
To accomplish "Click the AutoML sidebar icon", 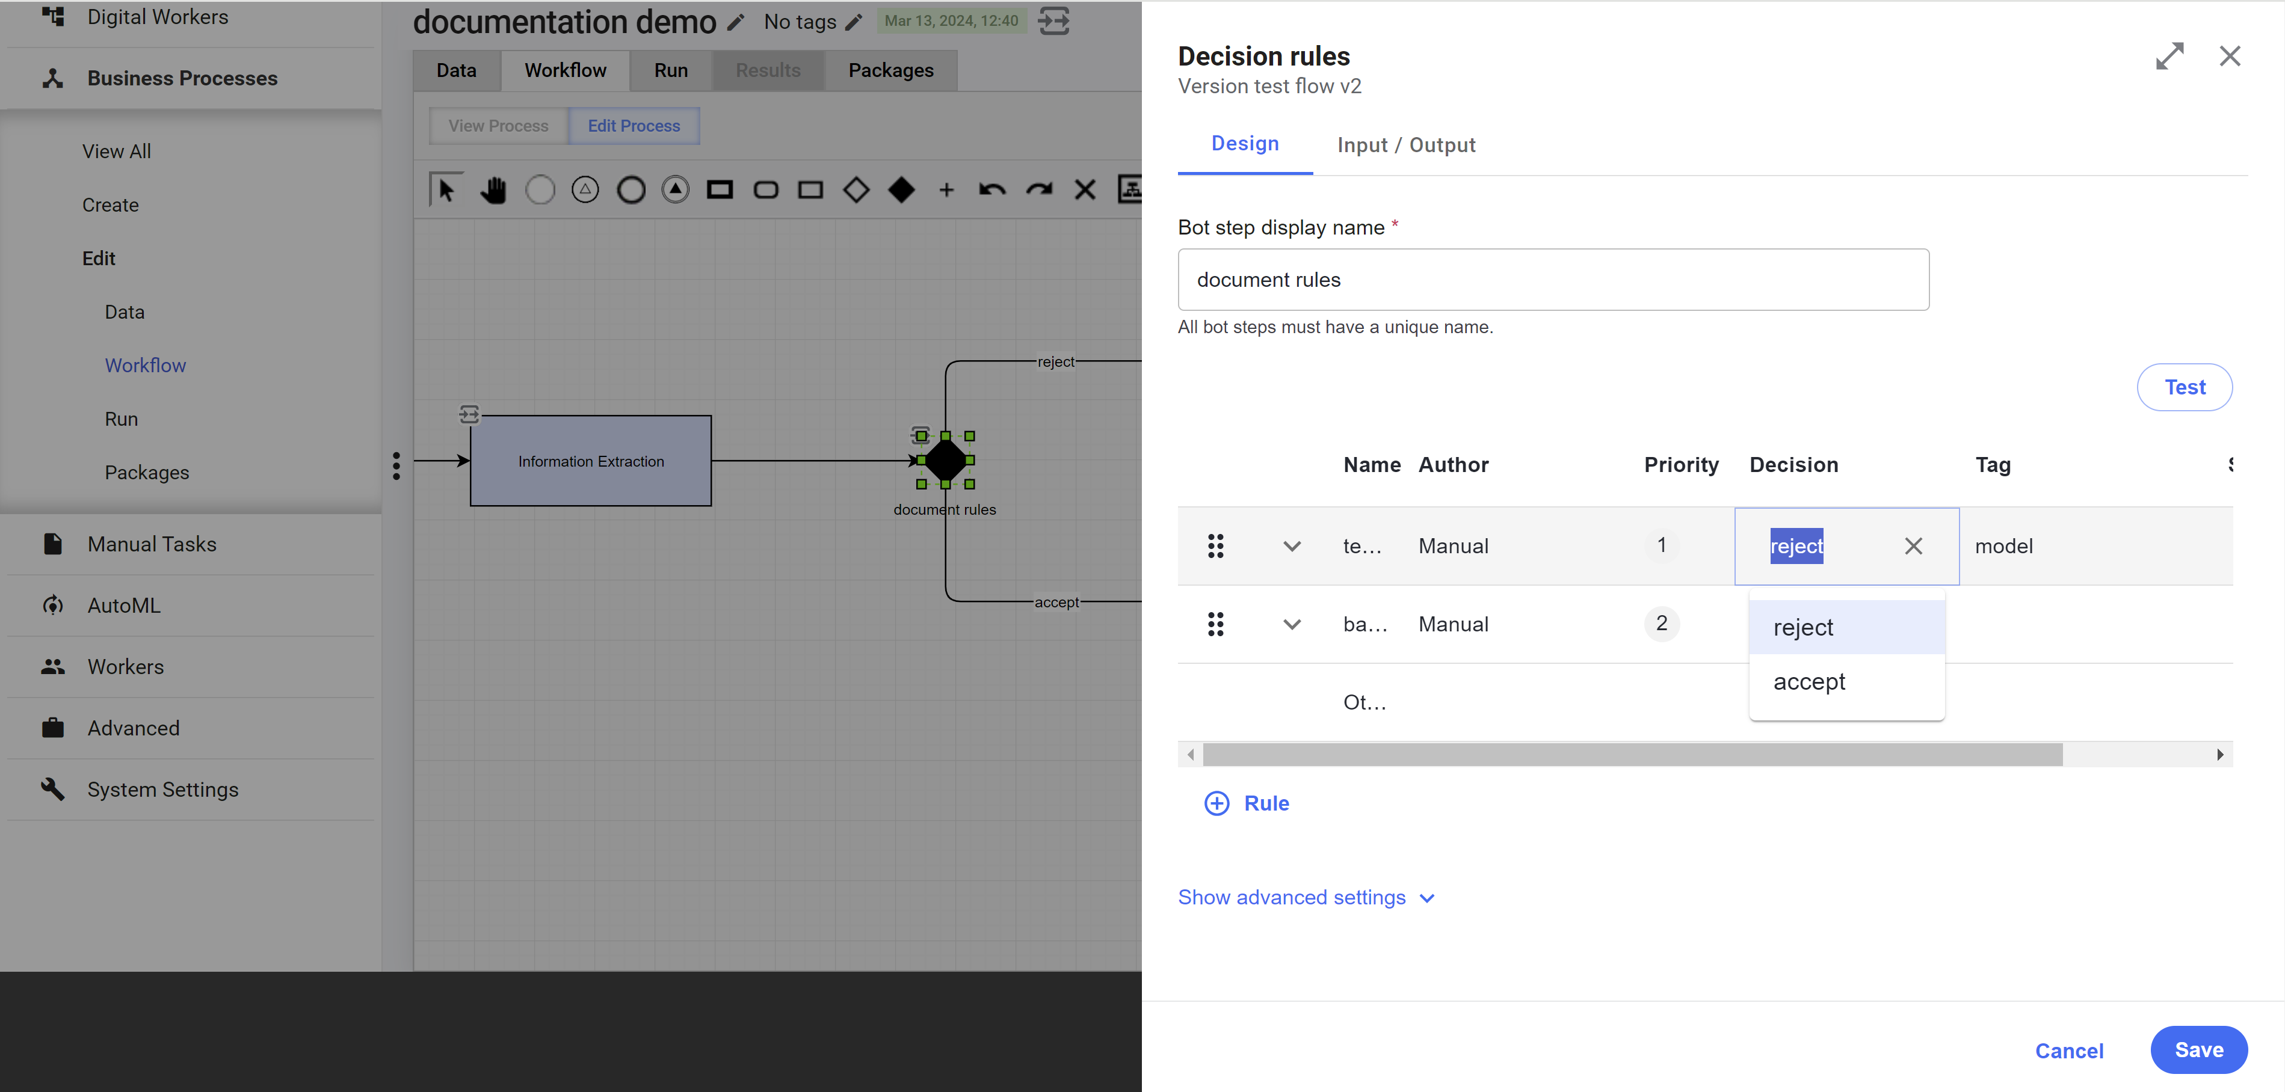I will click(x=53, y=606).
